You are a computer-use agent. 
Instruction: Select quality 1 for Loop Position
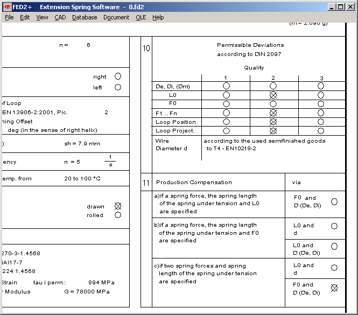[x=226, y=122]
